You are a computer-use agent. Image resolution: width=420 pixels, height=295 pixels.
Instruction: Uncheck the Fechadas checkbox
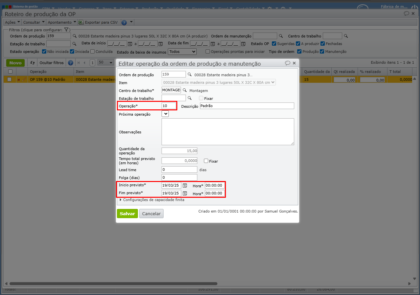[x=323, y=43]
